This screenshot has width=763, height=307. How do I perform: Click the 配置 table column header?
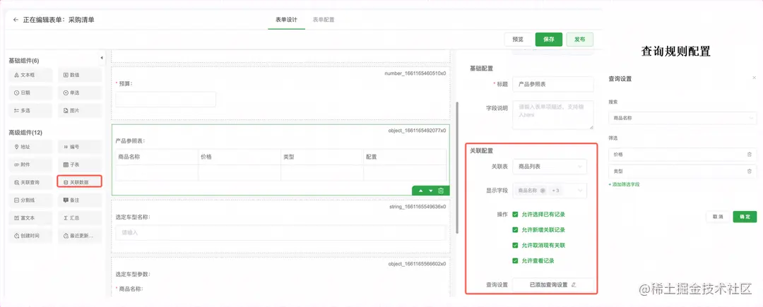(405, 157)
